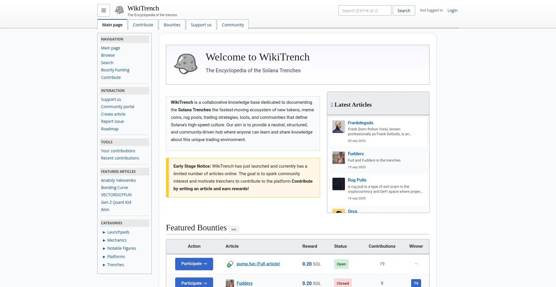Expand the Mechanics category

104,240
